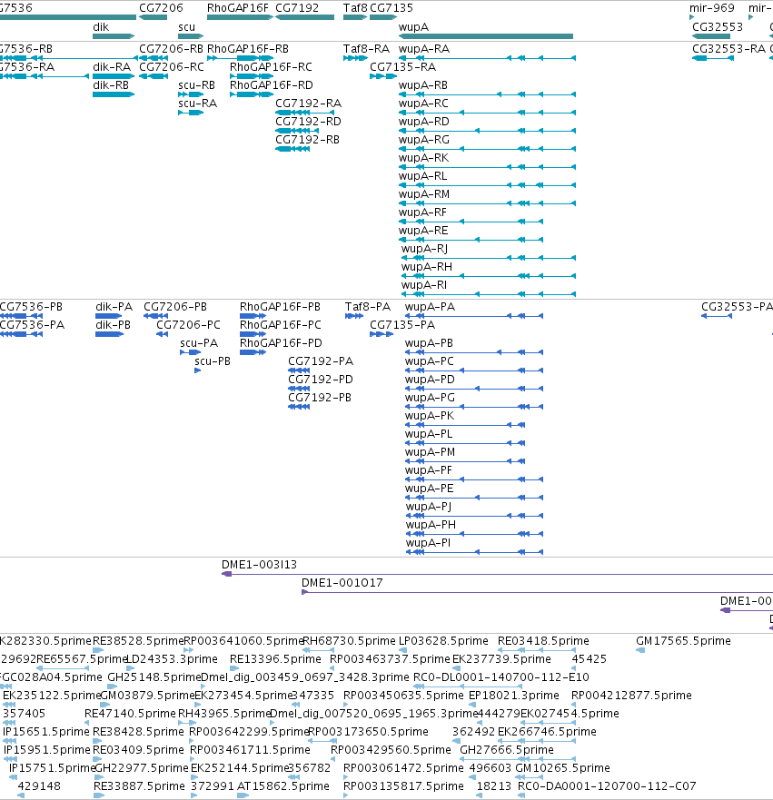The image size is (773, 800).
Task: Select transcript wupA-RJ
Action: coord(489,258)
